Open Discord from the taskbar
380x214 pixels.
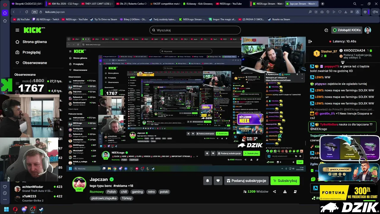click(x=24, y=209)
